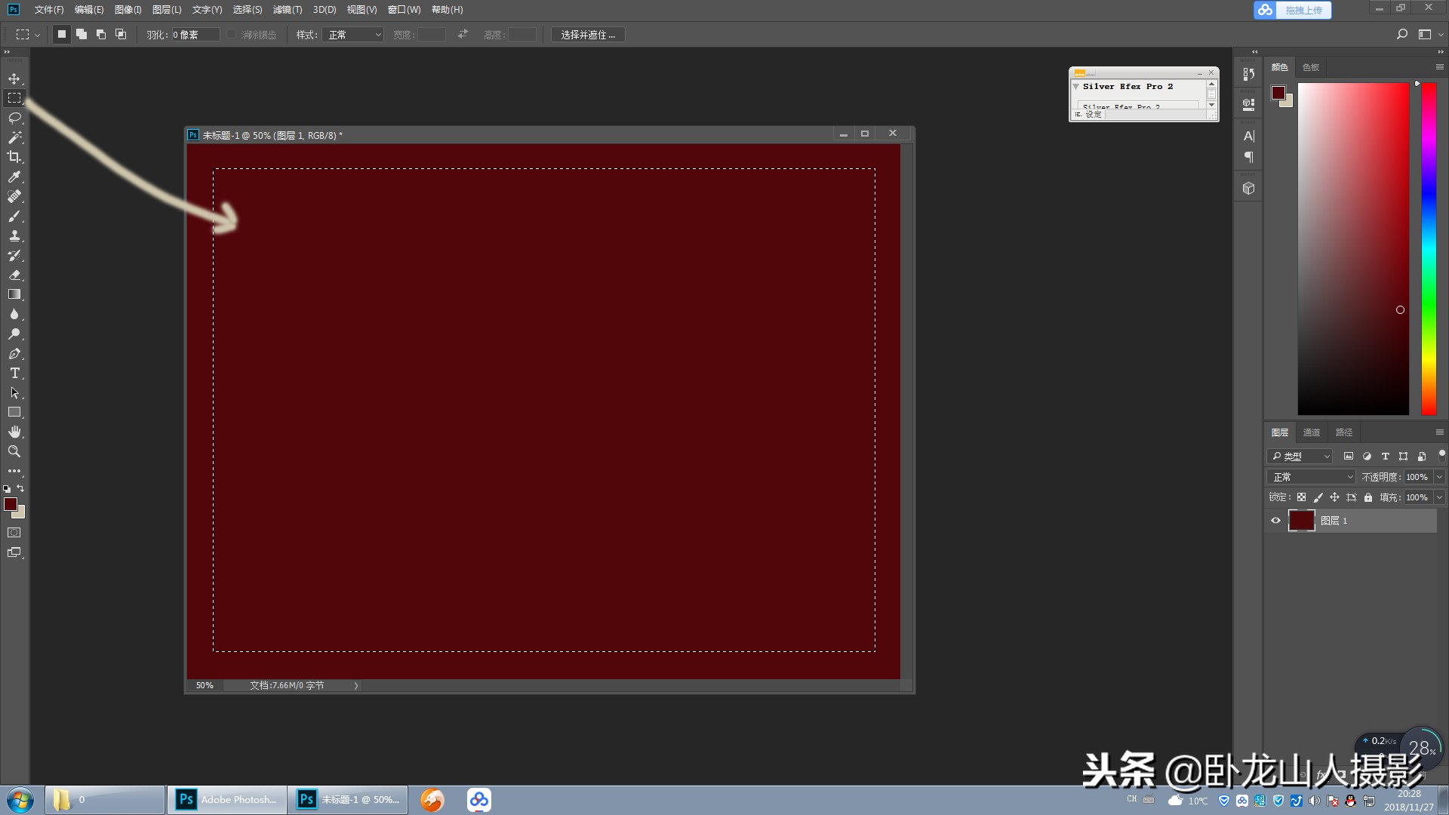Image resolution: width=1449 pixels, height=815 pixels.
Task: Select the Zoom tool
Action: [14, 451]
